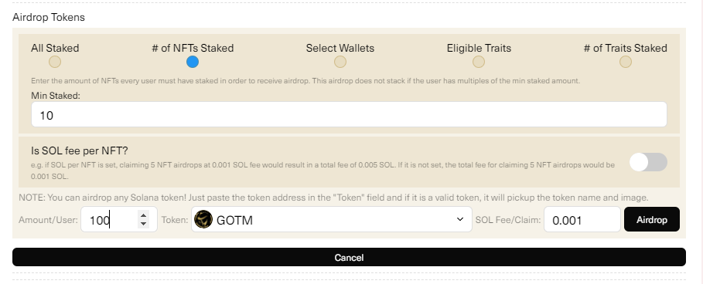Choose the Select Wallets radio option
Screen dimensions: 703x284
340,62
